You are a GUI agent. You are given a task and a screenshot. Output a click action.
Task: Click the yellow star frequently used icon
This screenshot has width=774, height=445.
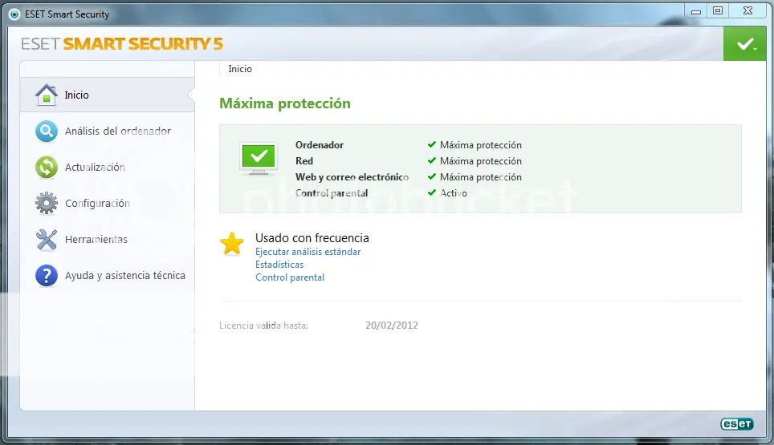pyautogui.click(x=232, y=244)
